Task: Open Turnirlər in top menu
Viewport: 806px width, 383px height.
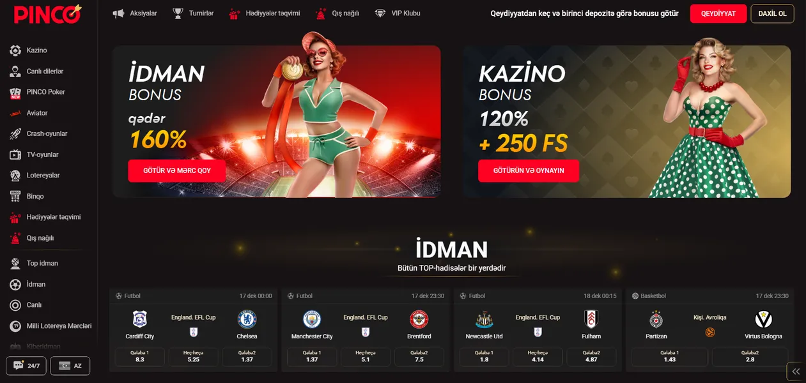Action: click(193, 13)
